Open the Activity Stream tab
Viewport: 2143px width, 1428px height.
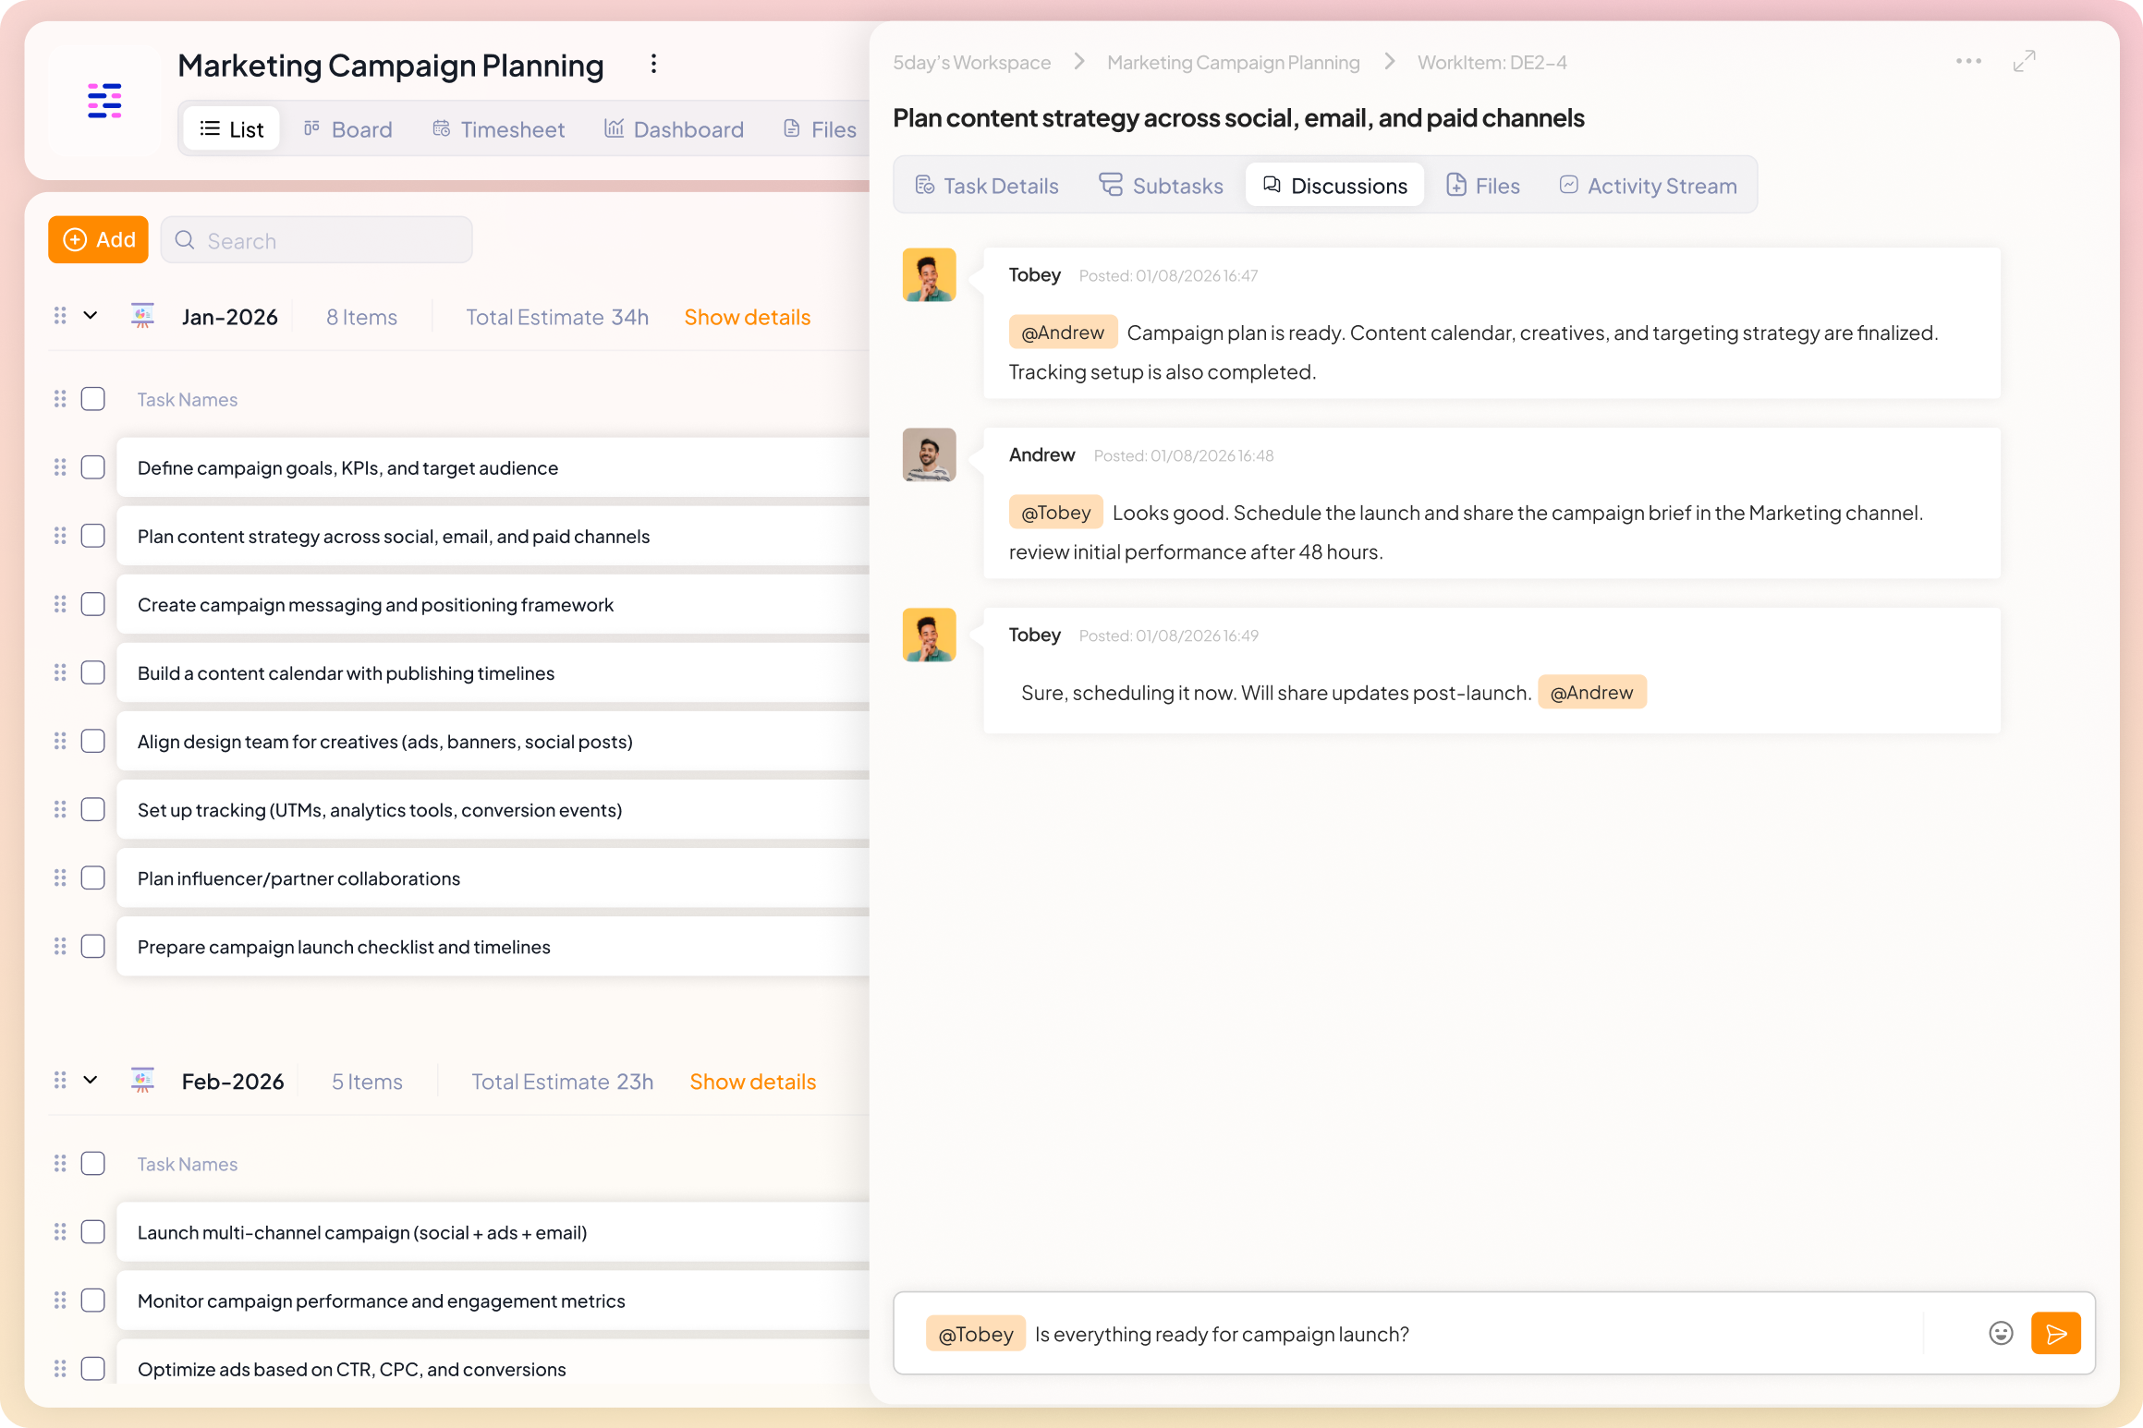(x=1648, y=185)
